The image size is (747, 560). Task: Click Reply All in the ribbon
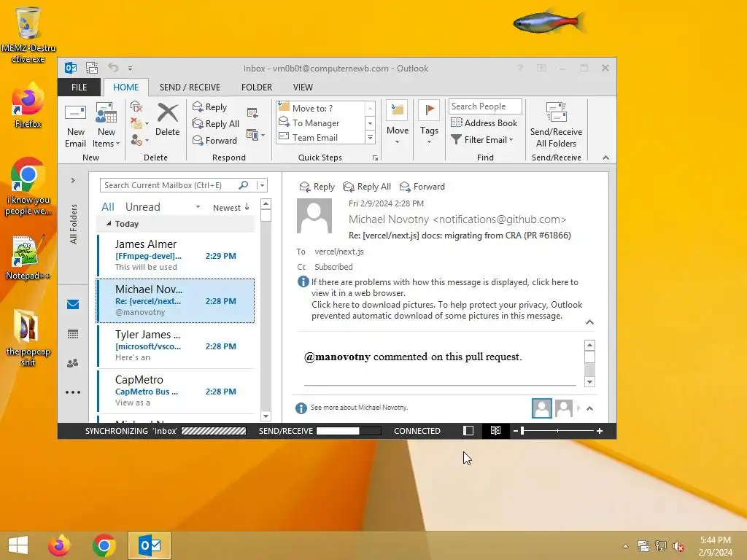216,124
